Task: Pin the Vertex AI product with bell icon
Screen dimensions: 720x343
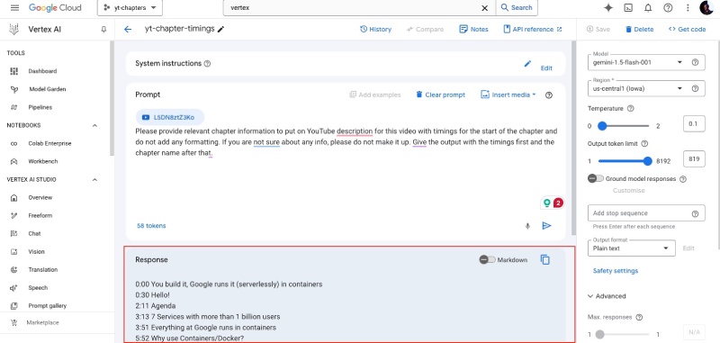Action: [103, 30]
